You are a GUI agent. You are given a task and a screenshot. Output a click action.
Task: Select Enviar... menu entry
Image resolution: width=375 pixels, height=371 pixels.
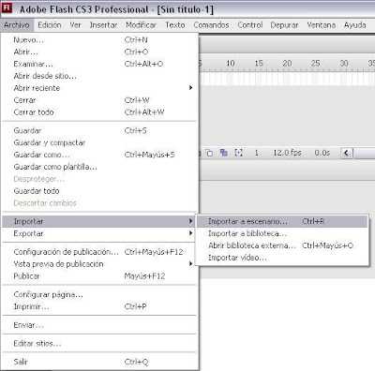click(x=100, y=325)
